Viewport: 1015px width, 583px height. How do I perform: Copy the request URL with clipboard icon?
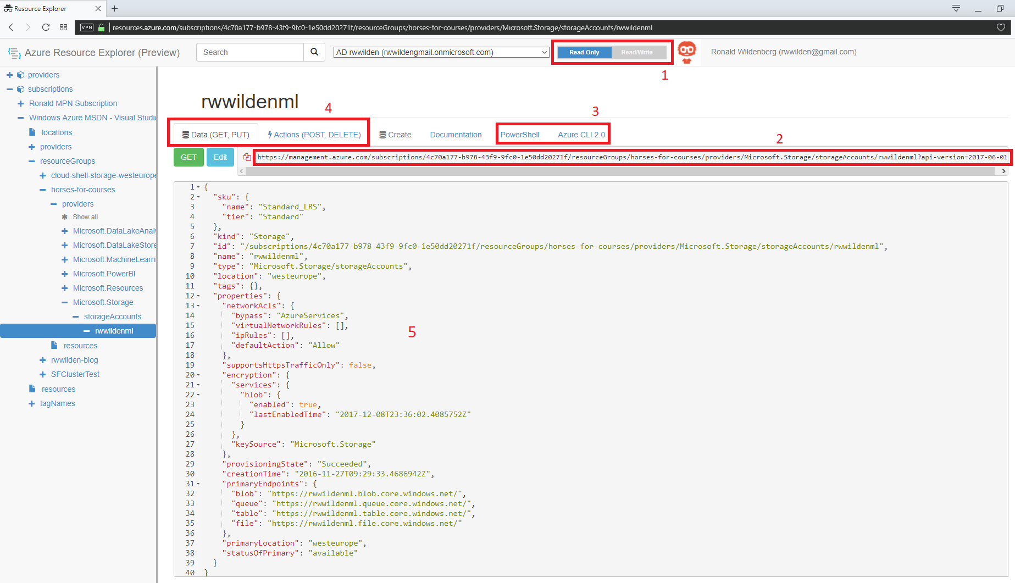point(247,157)
